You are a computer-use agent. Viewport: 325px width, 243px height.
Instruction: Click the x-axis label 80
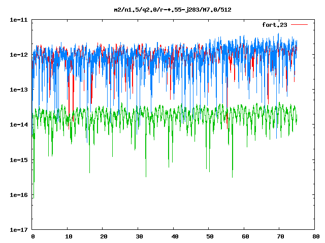pos(316,236)
